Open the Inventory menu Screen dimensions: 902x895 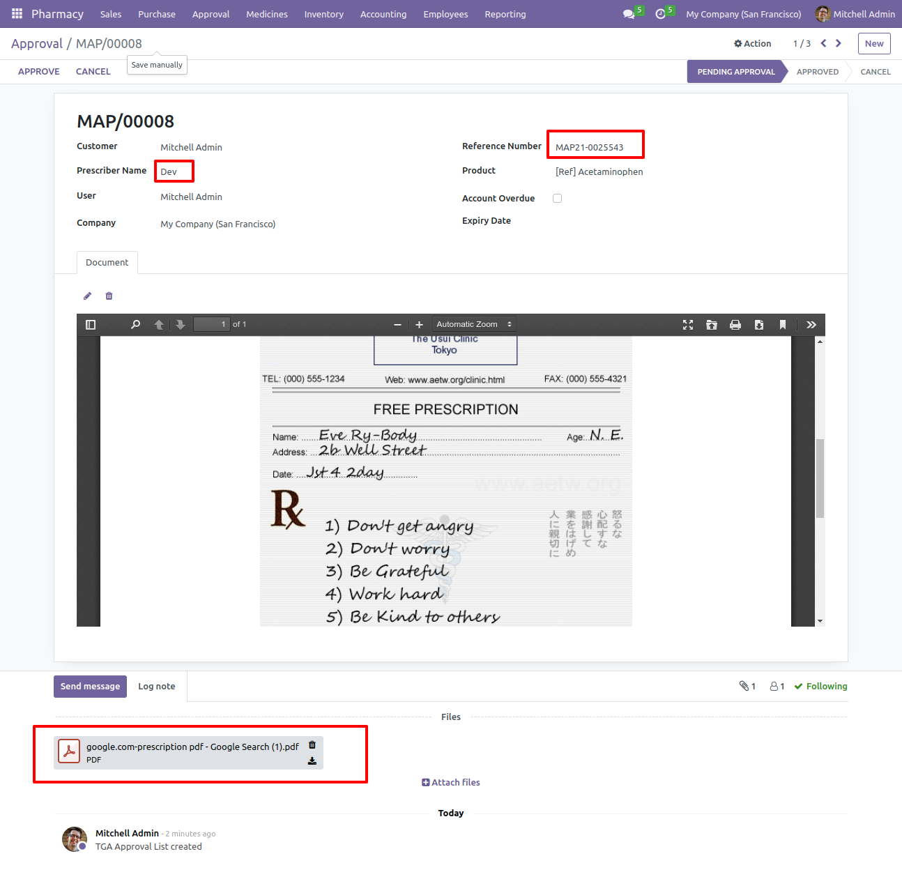(x=324, y=14)
